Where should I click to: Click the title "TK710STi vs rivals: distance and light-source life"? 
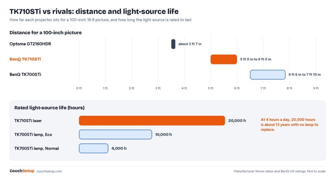[94, 11]
